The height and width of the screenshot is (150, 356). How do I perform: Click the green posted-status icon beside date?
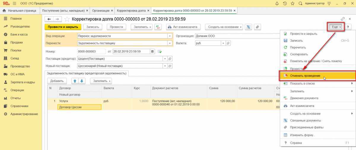click(x=160, y=51)
